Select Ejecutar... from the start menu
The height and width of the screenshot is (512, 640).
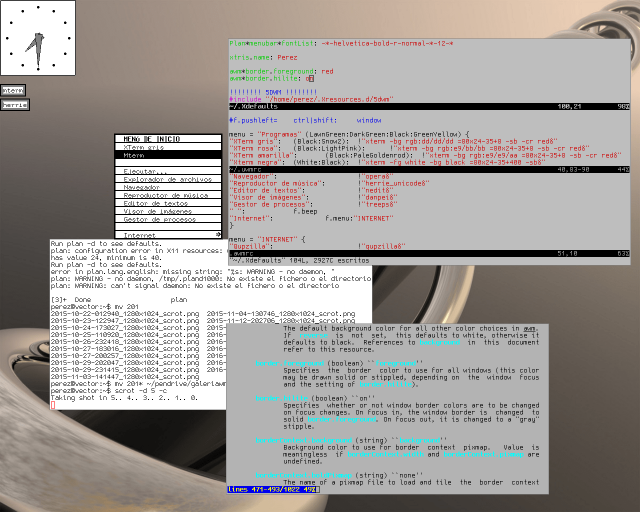168,171
